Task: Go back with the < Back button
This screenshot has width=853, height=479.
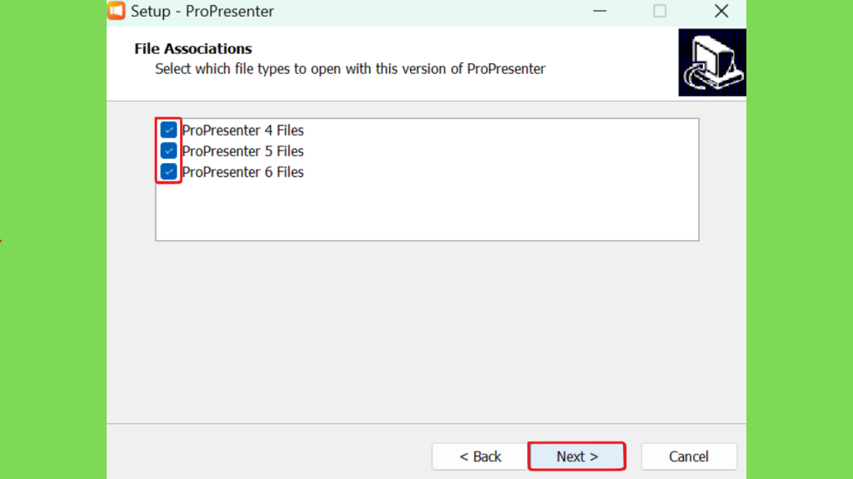Action: (480, 457)
